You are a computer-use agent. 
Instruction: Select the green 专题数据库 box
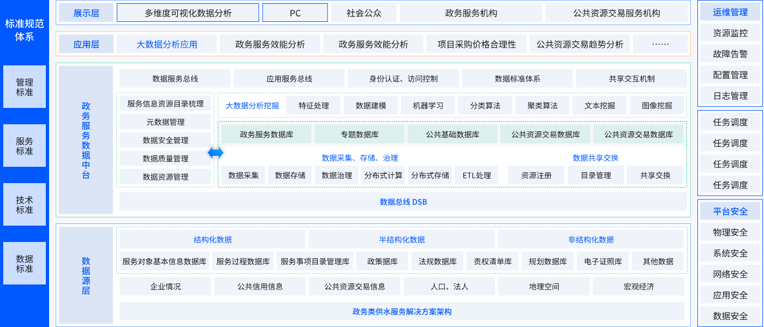coord(360,134)
